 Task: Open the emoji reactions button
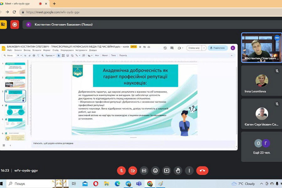click(155, 170)
